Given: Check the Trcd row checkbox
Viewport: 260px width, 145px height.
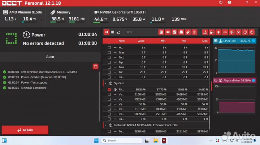Looking at the screenshot, I should click(x=109, y=57).
